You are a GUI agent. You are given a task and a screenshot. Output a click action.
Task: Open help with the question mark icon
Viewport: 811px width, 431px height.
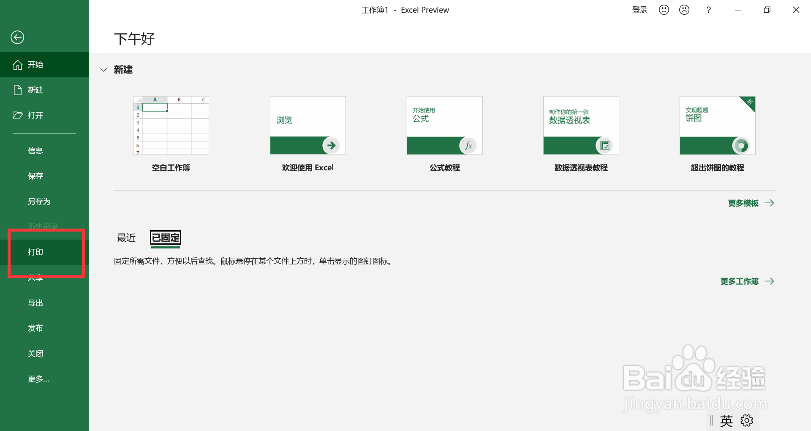(709, 10)
